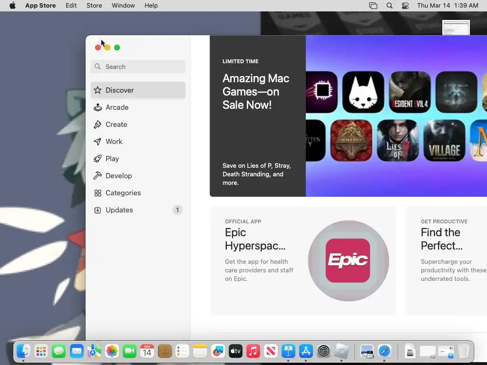Open the pink chip game icon

322,92
